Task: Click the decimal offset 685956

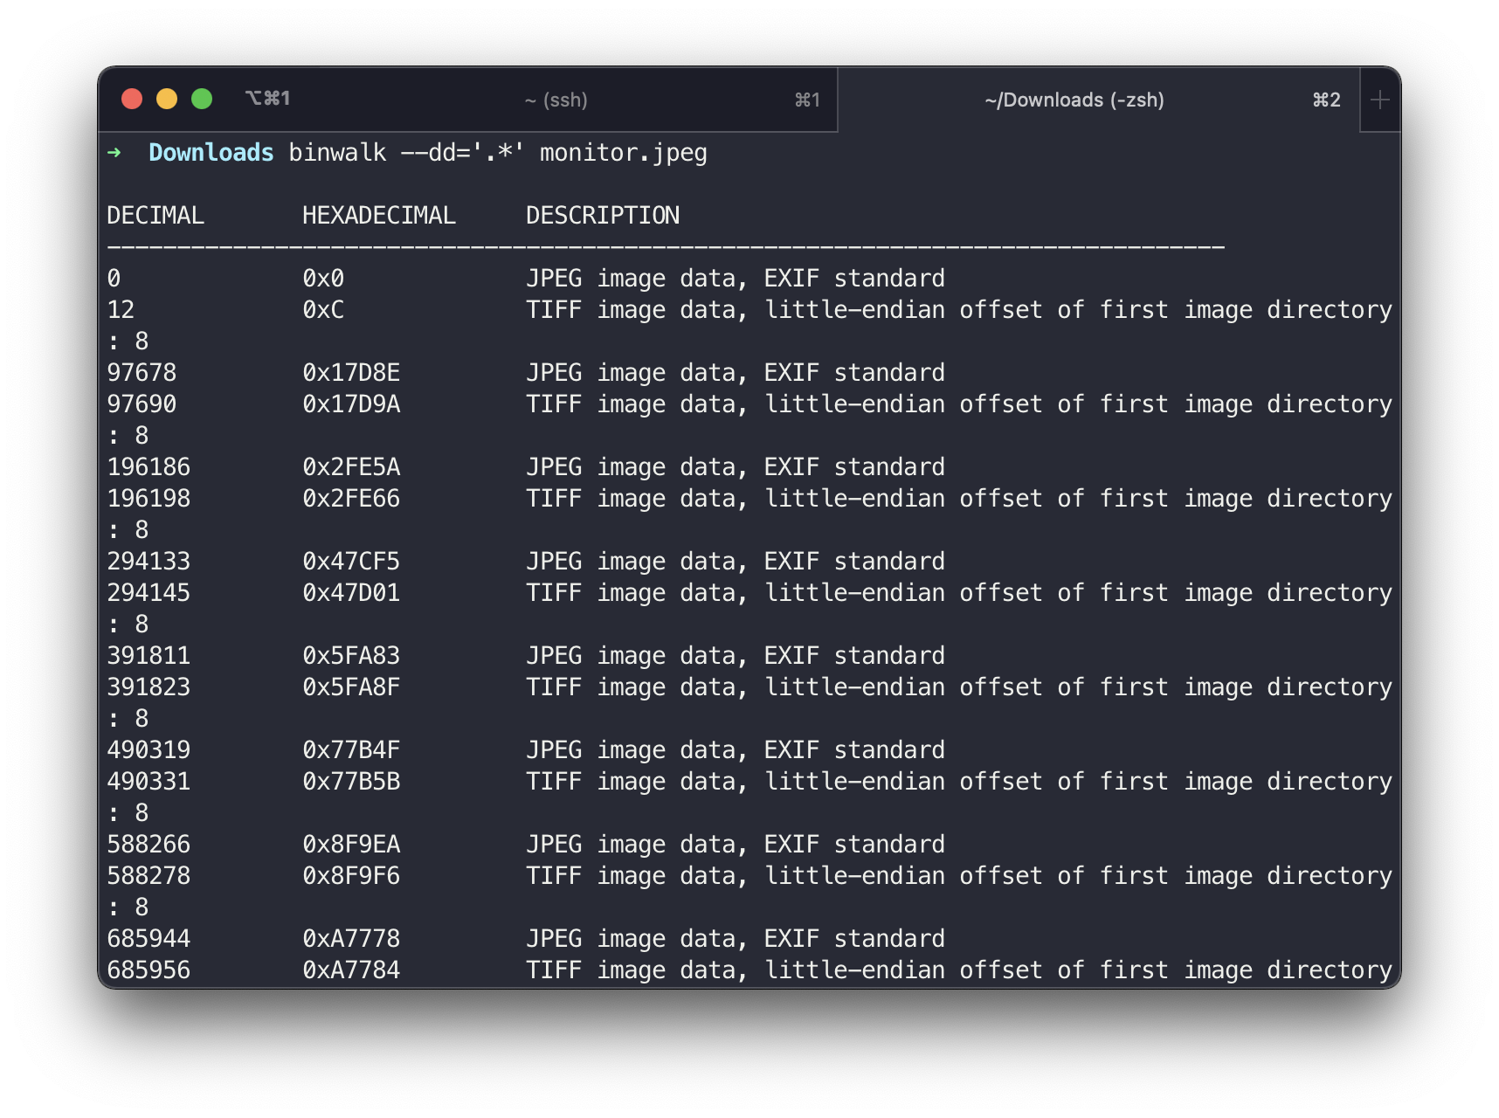Action: tap(149, 970)
